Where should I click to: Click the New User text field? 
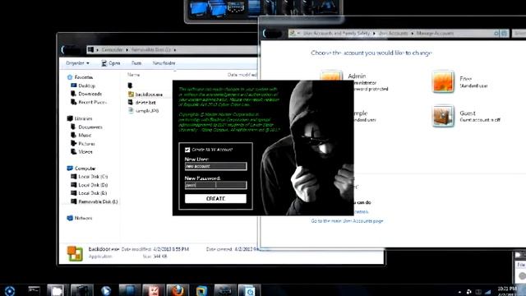[x=215, y=166]
